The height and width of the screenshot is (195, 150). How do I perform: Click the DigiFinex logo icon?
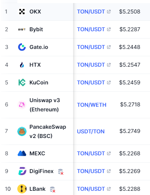click(x=22, y=171)
